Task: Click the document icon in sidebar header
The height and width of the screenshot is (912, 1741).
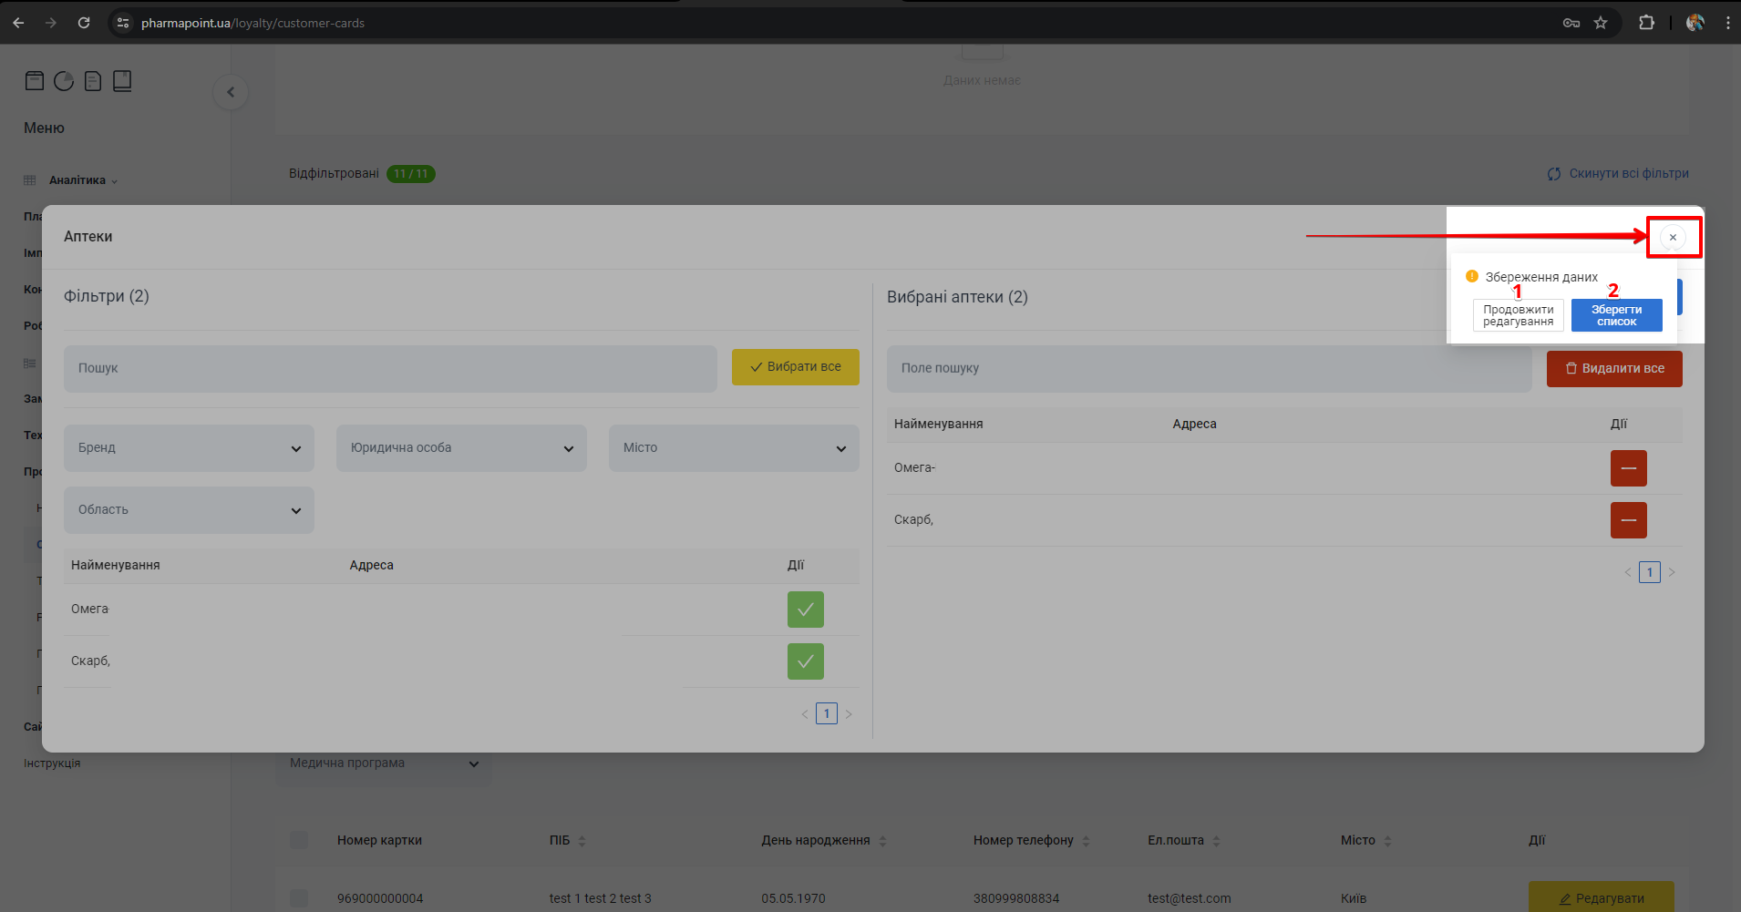Action: click(93, 81)
